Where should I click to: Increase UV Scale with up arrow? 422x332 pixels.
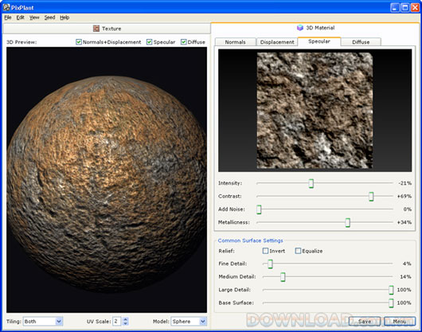tap(126, 319)
